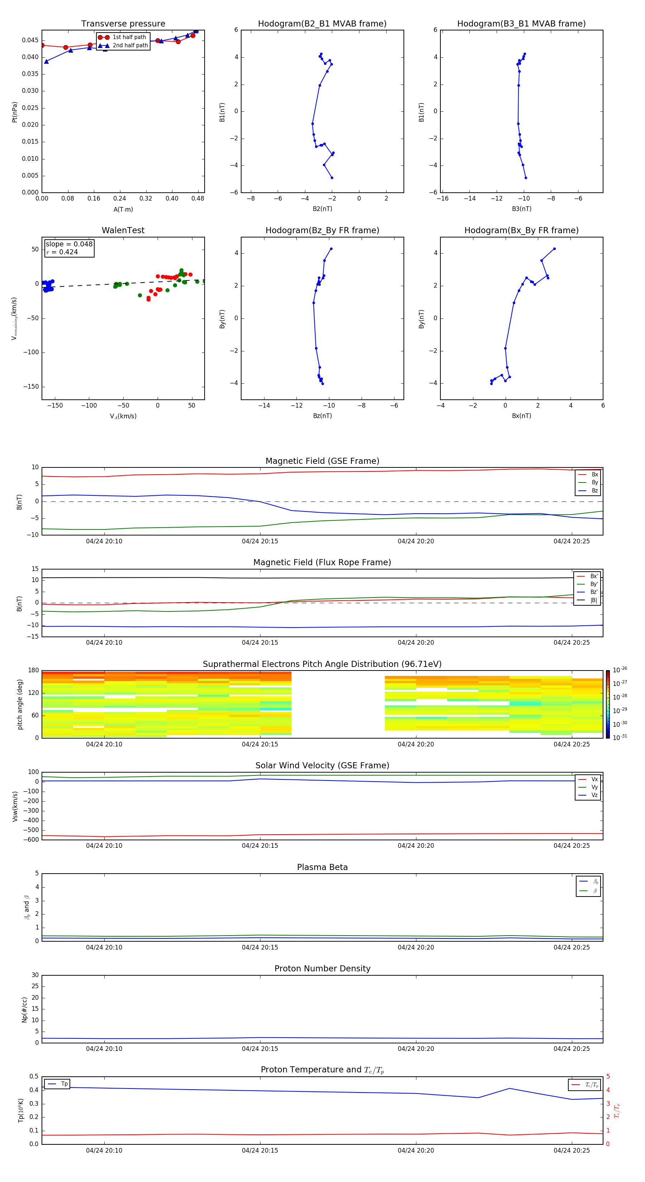The width and height of the screenshot is (645, 1182).
Task: Click the "Tp(10^6K)" axis label
Action: point(21,1111)
